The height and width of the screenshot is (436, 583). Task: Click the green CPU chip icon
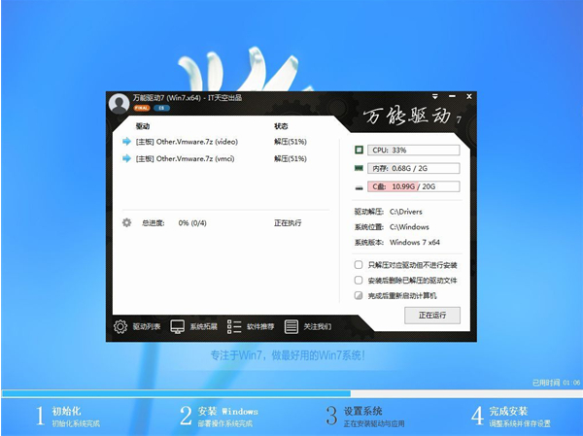359,150
